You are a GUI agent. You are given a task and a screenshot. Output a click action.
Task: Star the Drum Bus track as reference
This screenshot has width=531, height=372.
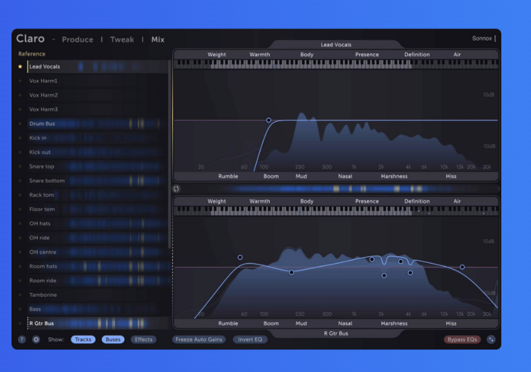coord(20,124)
